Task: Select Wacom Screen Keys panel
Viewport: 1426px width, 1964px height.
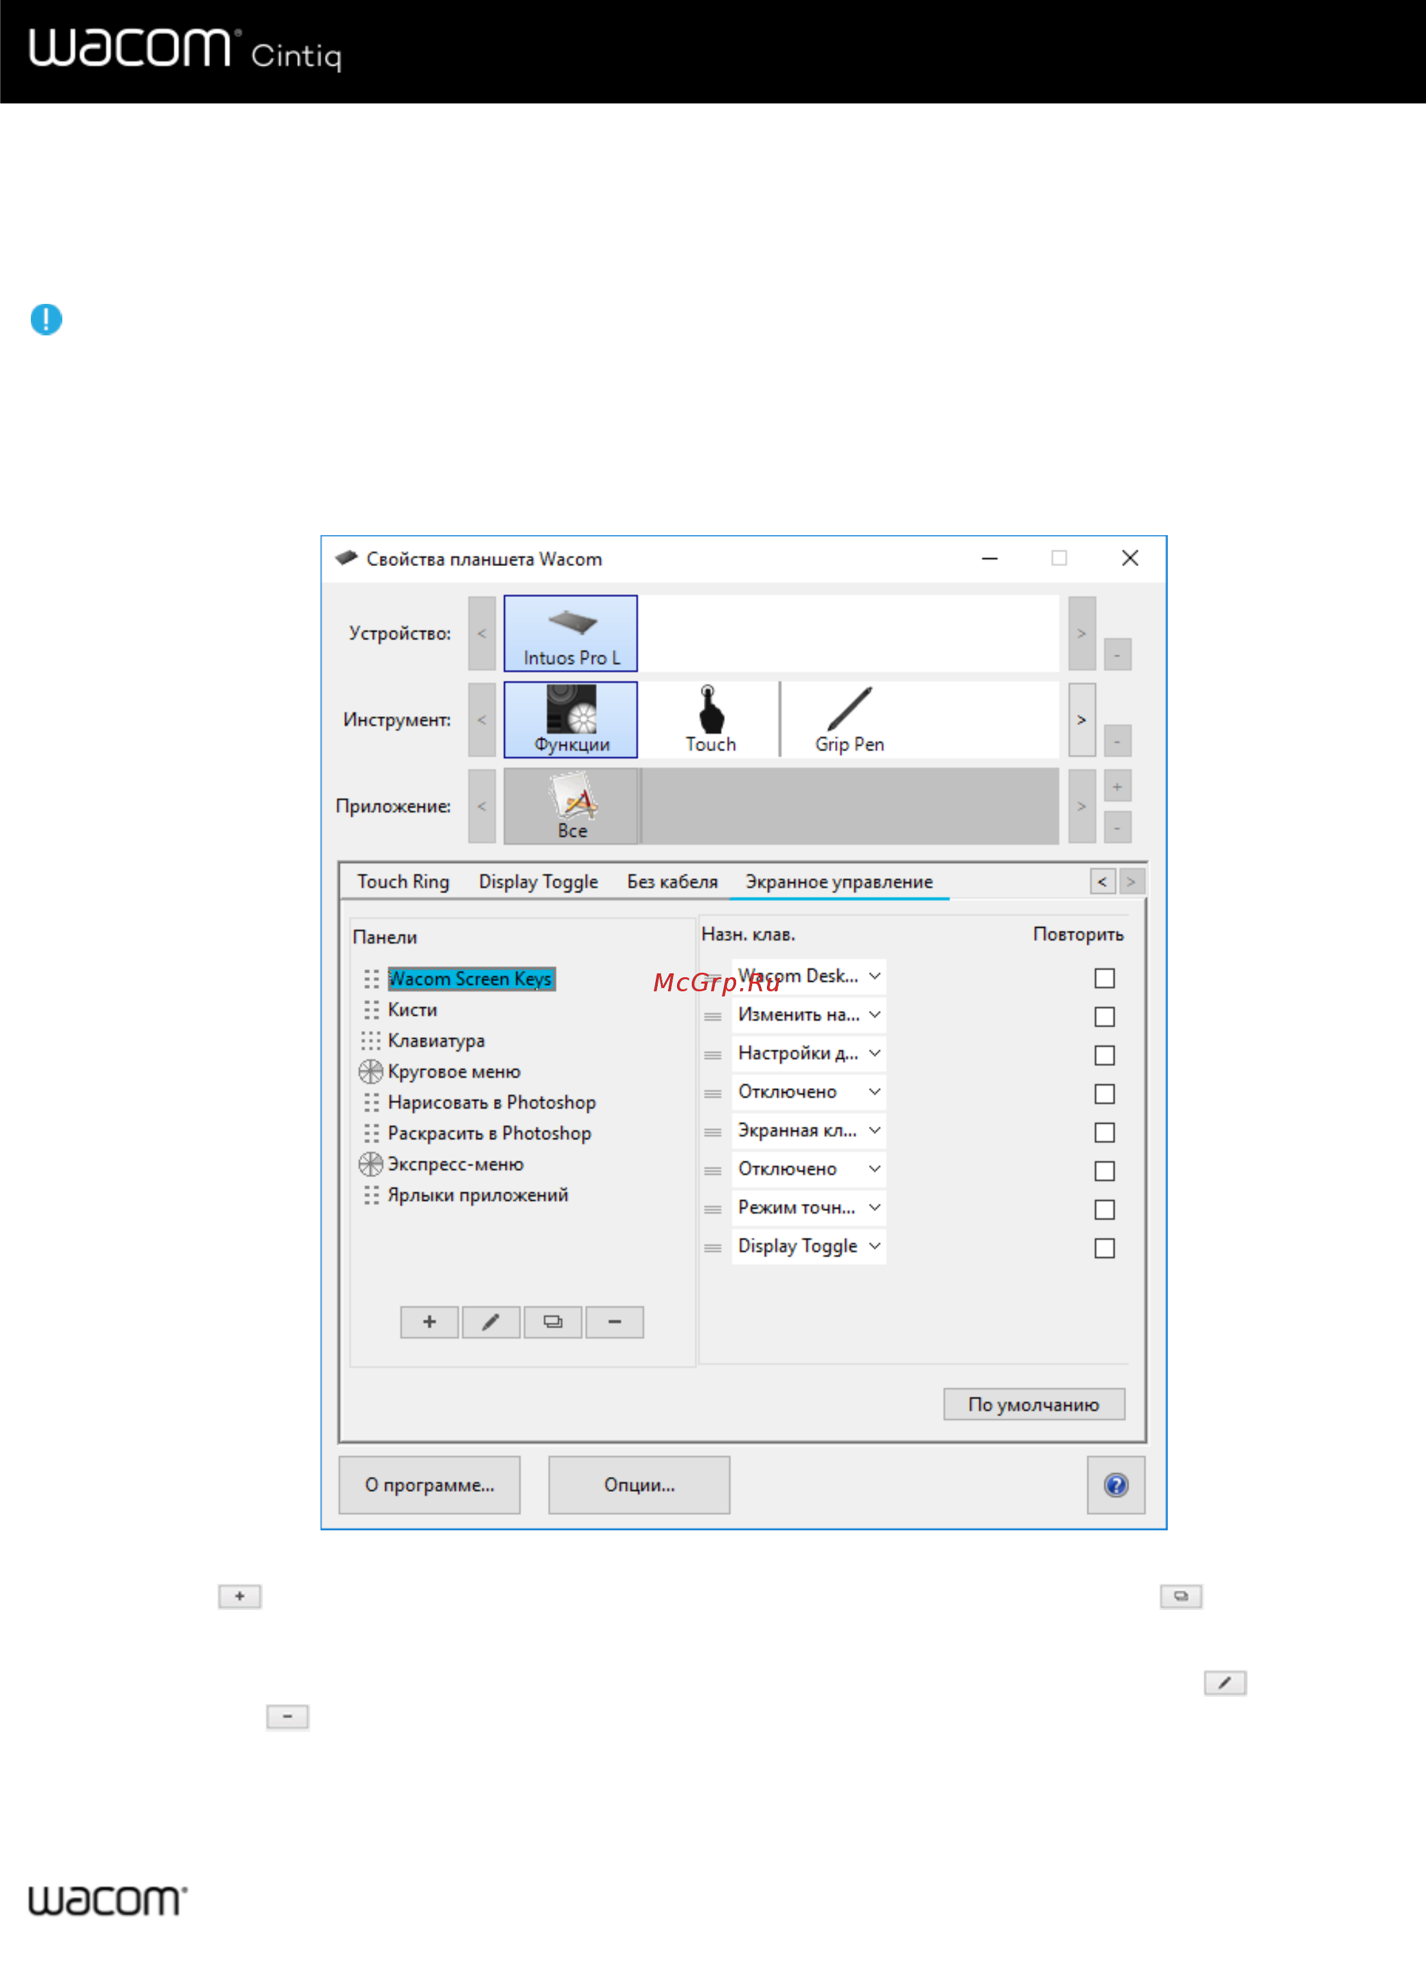Action: (x=471, y=978)
